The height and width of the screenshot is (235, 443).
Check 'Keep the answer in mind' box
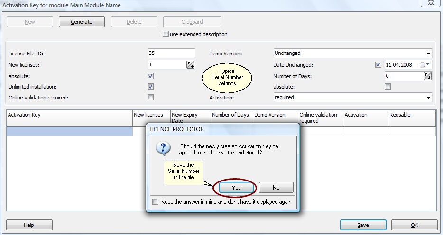tap(156, 202)
